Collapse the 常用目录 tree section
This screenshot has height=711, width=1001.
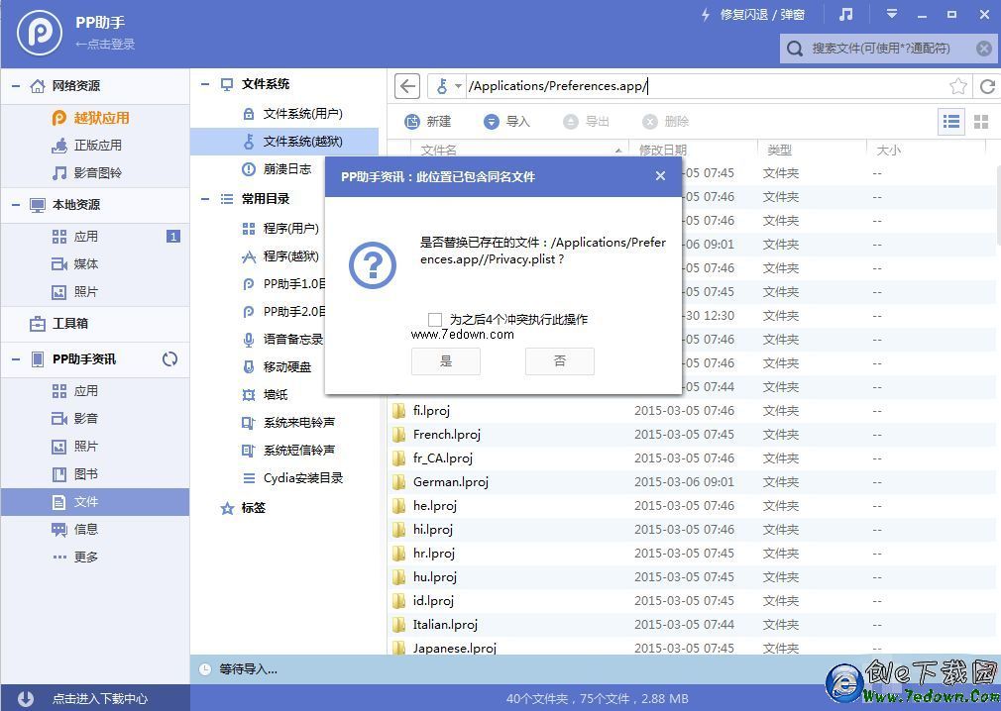click(x=205, y=199)
